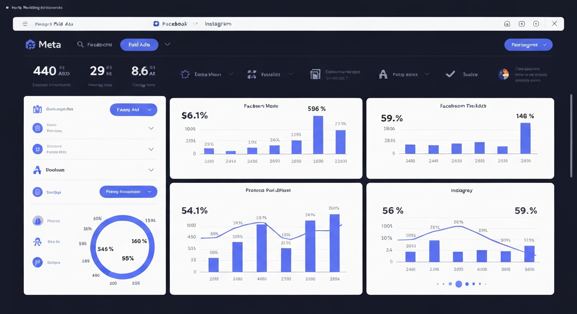
Task: Click the 54.1% headline value
Action: point(194,211)
